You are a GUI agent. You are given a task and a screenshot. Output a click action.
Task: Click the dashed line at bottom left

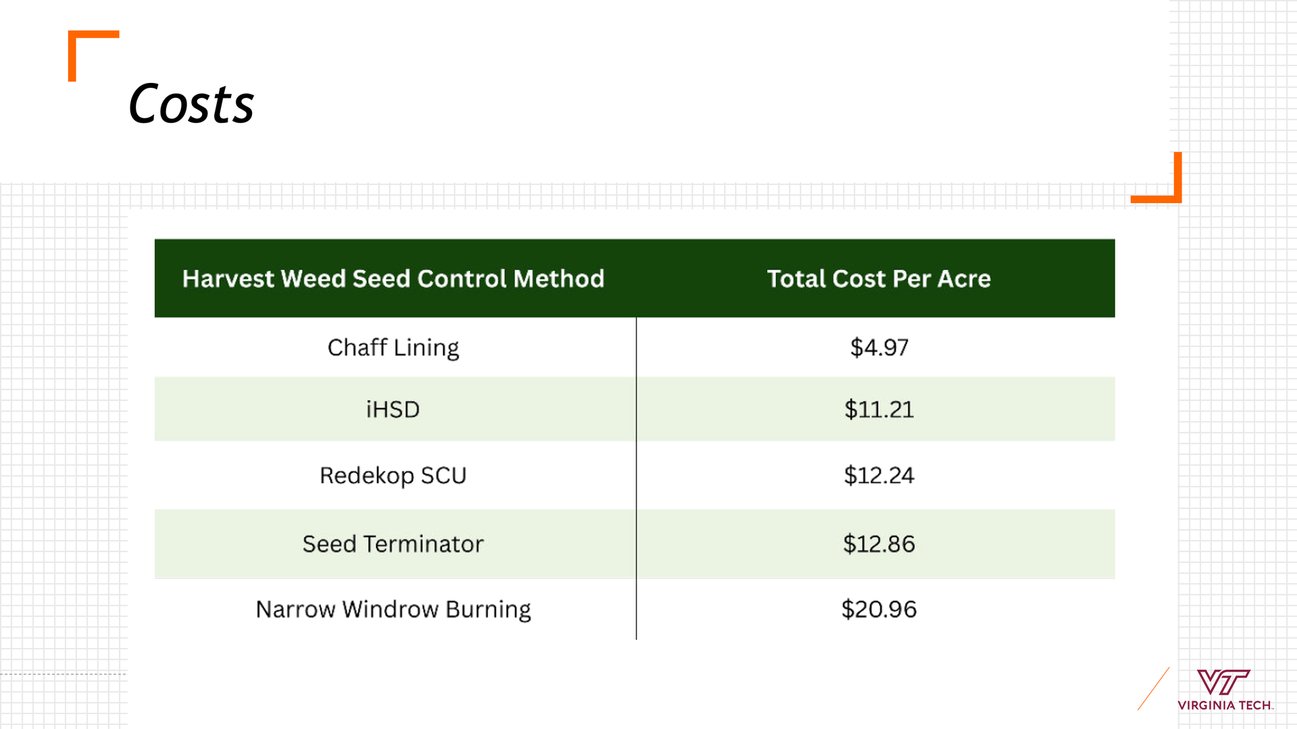coord(63,674)
